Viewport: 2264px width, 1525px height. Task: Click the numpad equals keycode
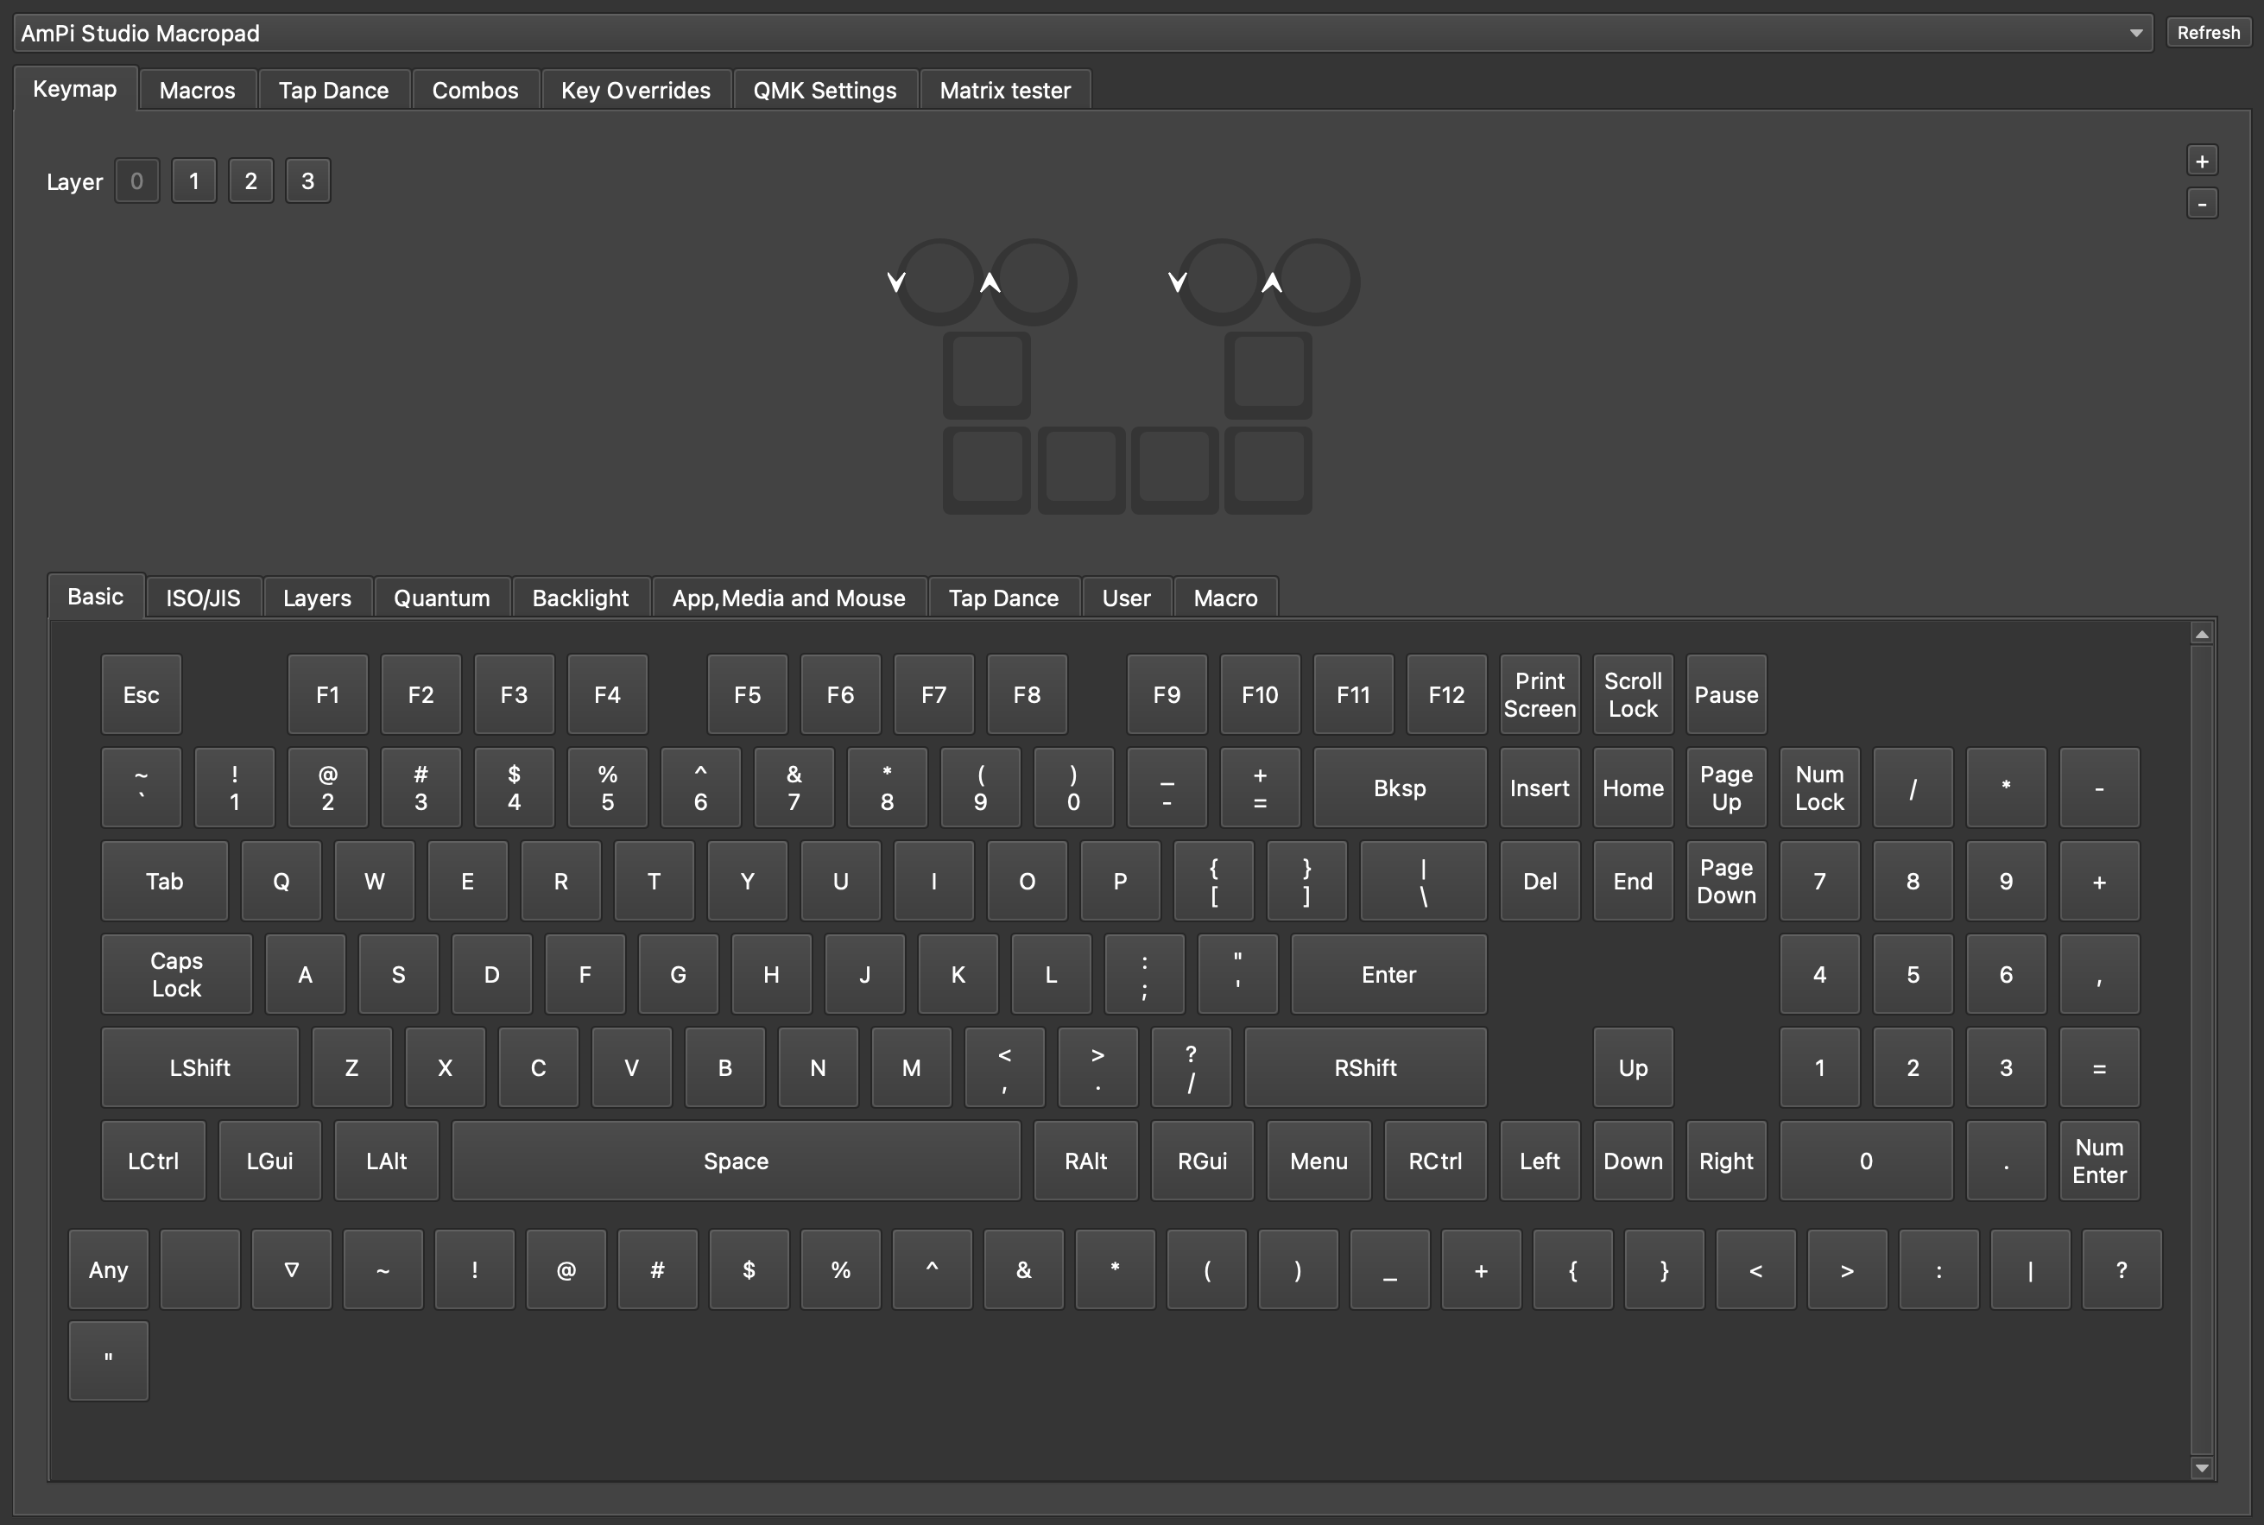pyautogui.click(x=2099, y=1068)
